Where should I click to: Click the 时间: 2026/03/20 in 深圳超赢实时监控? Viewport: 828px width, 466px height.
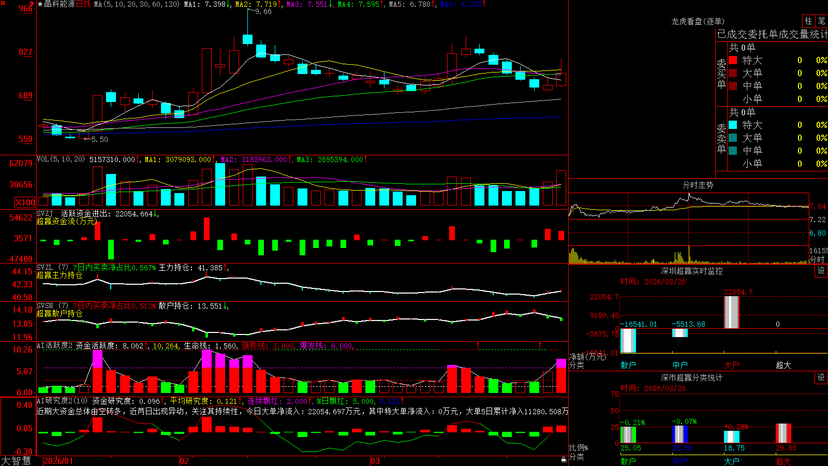(x=653, y=282)
